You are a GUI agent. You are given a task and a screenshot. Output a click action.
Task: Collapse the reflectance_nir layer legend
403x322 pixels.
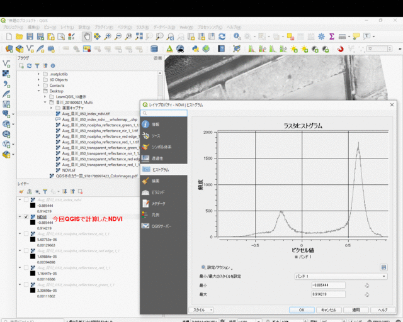coord(20,234)
